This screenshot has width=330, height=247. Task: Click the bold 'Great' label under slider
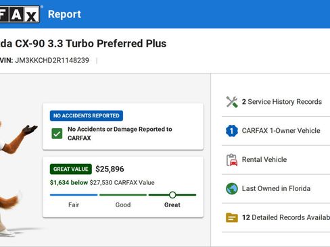click(172, 204)
